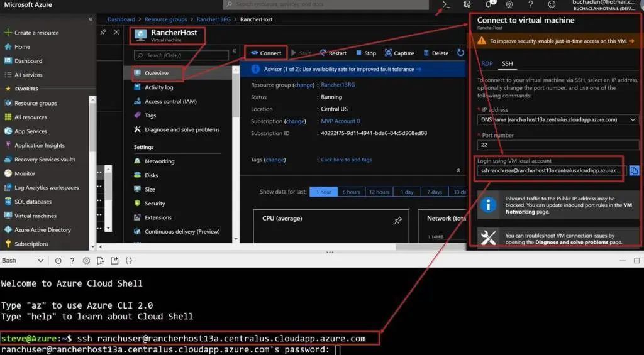Click Stop in VM toolbar
Screen dimensions: 644x355
365,53
